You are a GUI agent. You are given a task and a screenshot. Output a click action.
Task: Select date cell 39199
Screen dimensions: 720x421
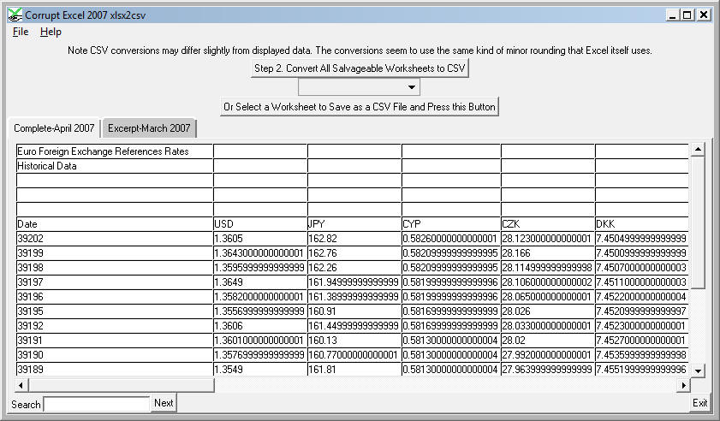pos(115,253)
